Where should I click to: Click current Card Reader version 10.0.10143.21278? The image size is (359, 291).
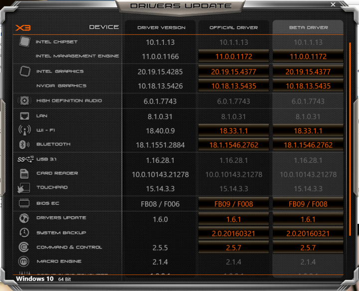pyautogui.click(x=160, y=174)
